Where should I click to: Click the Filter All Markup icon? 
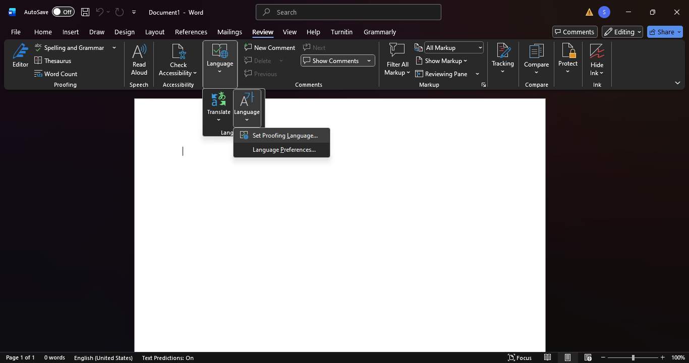(397, 50)
